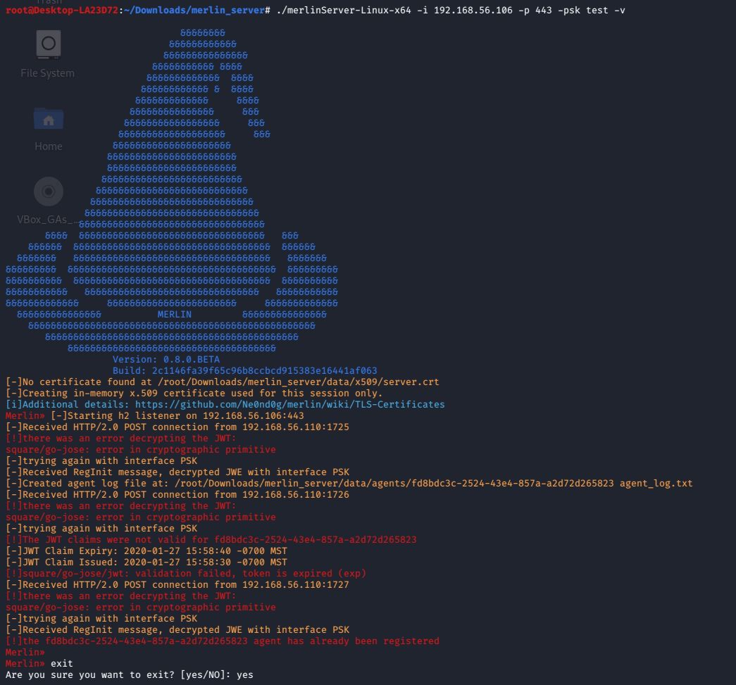Click the yes confirmation text
The height and width of the screenshot is (685, 736).
click(x=248, y=674)
